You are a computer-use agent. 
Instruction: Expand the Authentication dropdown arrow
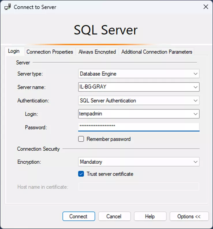pyautogui.click(x=195, y=101)
